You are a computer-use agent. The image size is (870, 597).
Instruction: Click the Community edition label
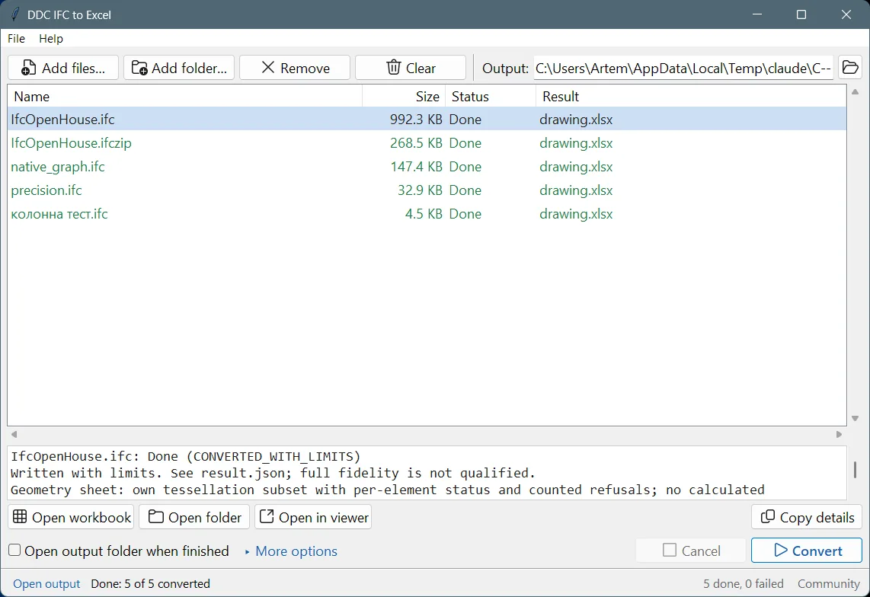tap(828, 584)
